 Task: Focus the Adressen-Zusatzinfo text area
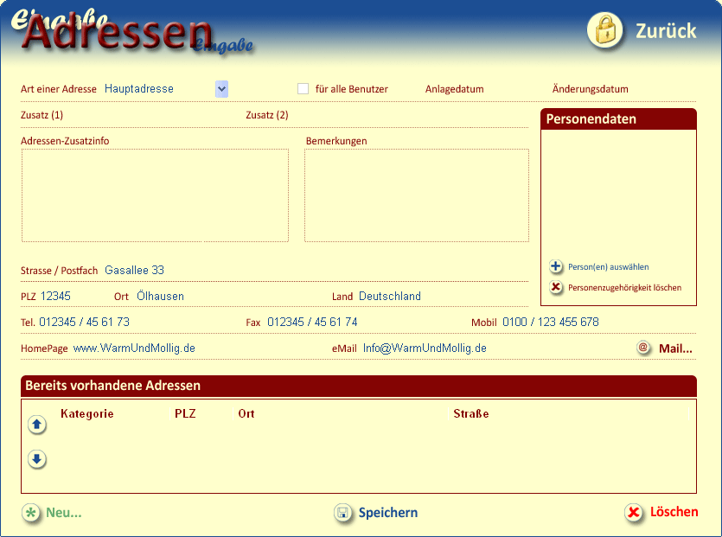(x=155, y=195)
